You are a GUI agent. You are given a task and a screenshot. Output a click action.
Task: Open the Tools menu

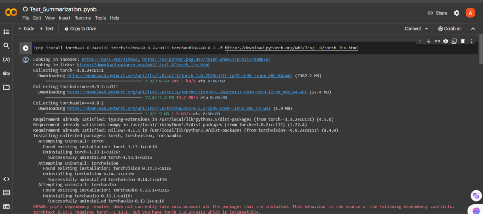100,18
